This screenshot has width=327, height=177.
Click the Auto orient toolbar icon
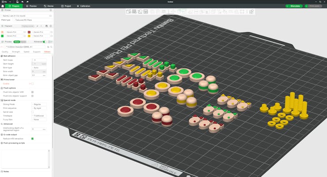pos(140,11)
